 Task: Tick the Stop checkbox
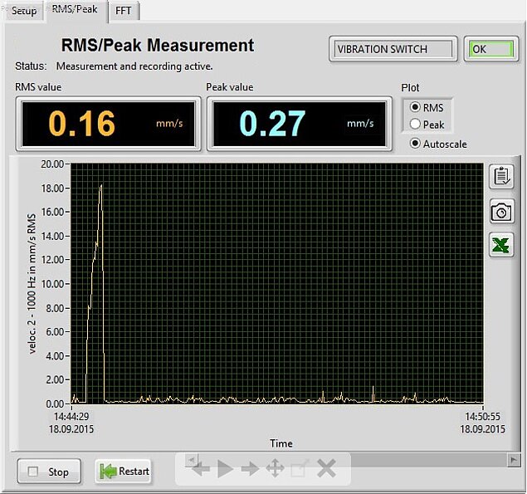33,472
